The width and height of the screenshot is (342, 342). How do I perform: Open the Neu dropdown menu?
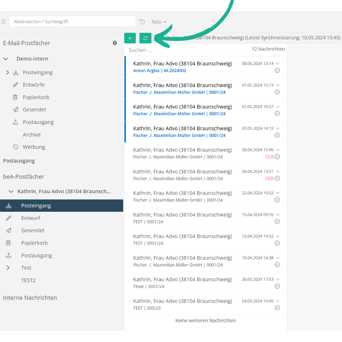point(159,22)
